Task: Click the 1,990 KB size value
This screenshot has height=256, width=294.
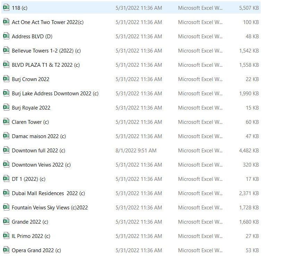Action: [249, 94]
